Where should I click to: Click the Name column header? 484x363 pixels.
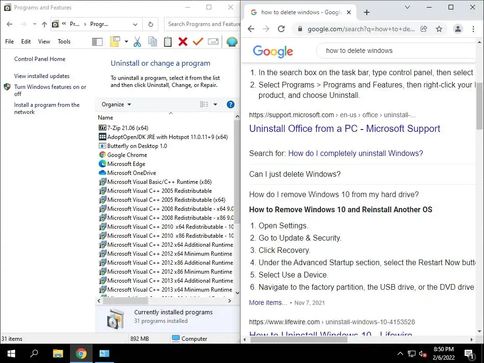(105, 118)
